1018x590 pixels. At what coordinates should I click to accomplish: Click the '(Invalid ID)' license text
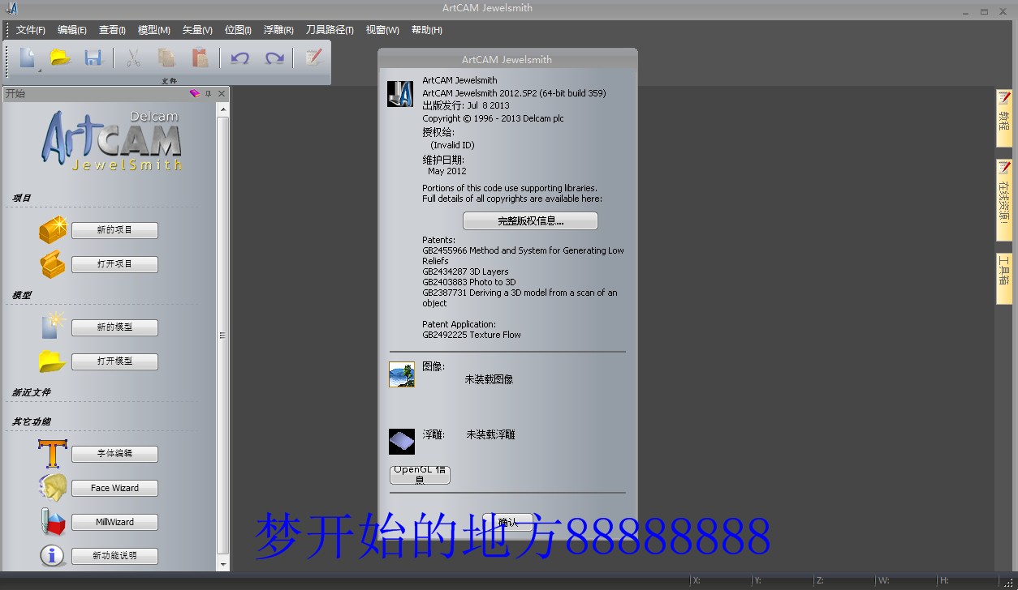[x=452, y=145]
